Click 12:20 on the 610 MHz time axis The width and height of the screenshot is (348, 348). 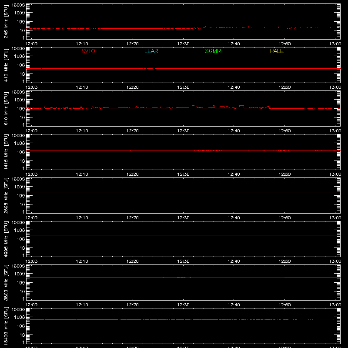pyautogui.click(x=133, y=131)
